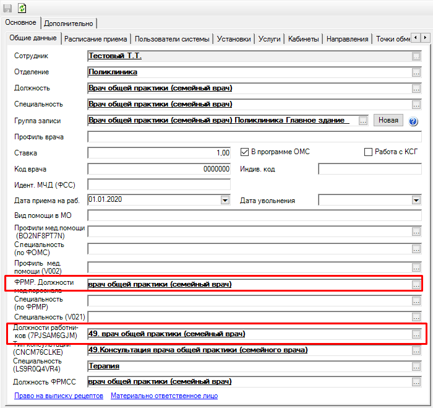
Task: Select the Общие данные tab
Action: [x=33, y=38]
